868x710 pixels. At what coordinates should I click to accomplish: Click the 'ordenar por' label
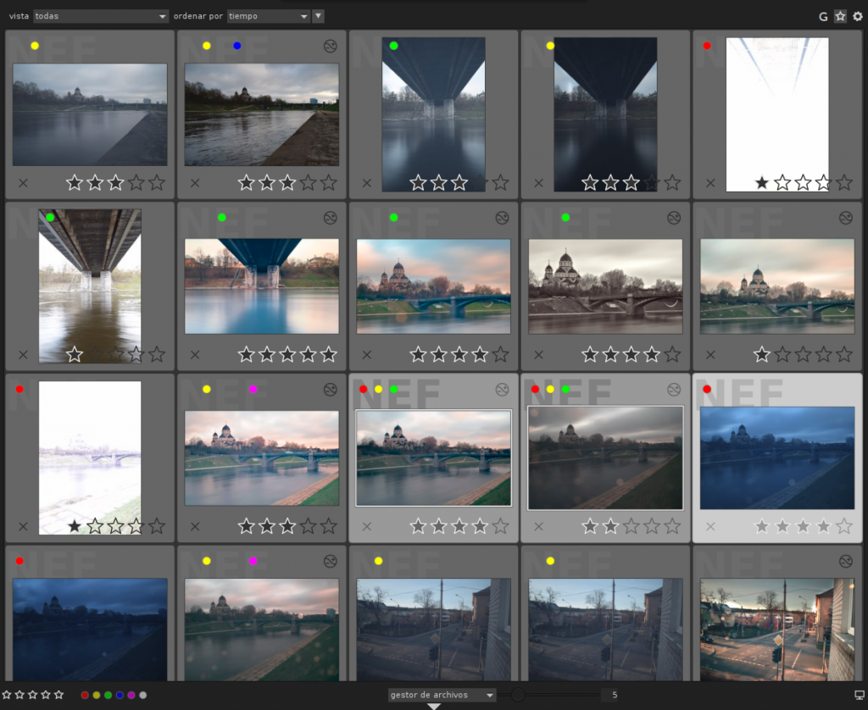198,16
